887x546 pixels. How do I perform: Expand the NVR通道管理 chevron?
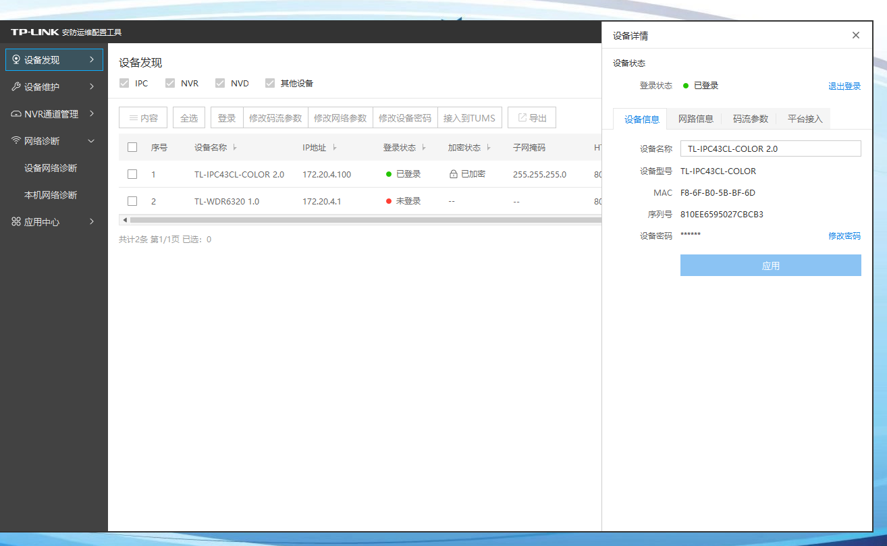[x=91, y=113]
